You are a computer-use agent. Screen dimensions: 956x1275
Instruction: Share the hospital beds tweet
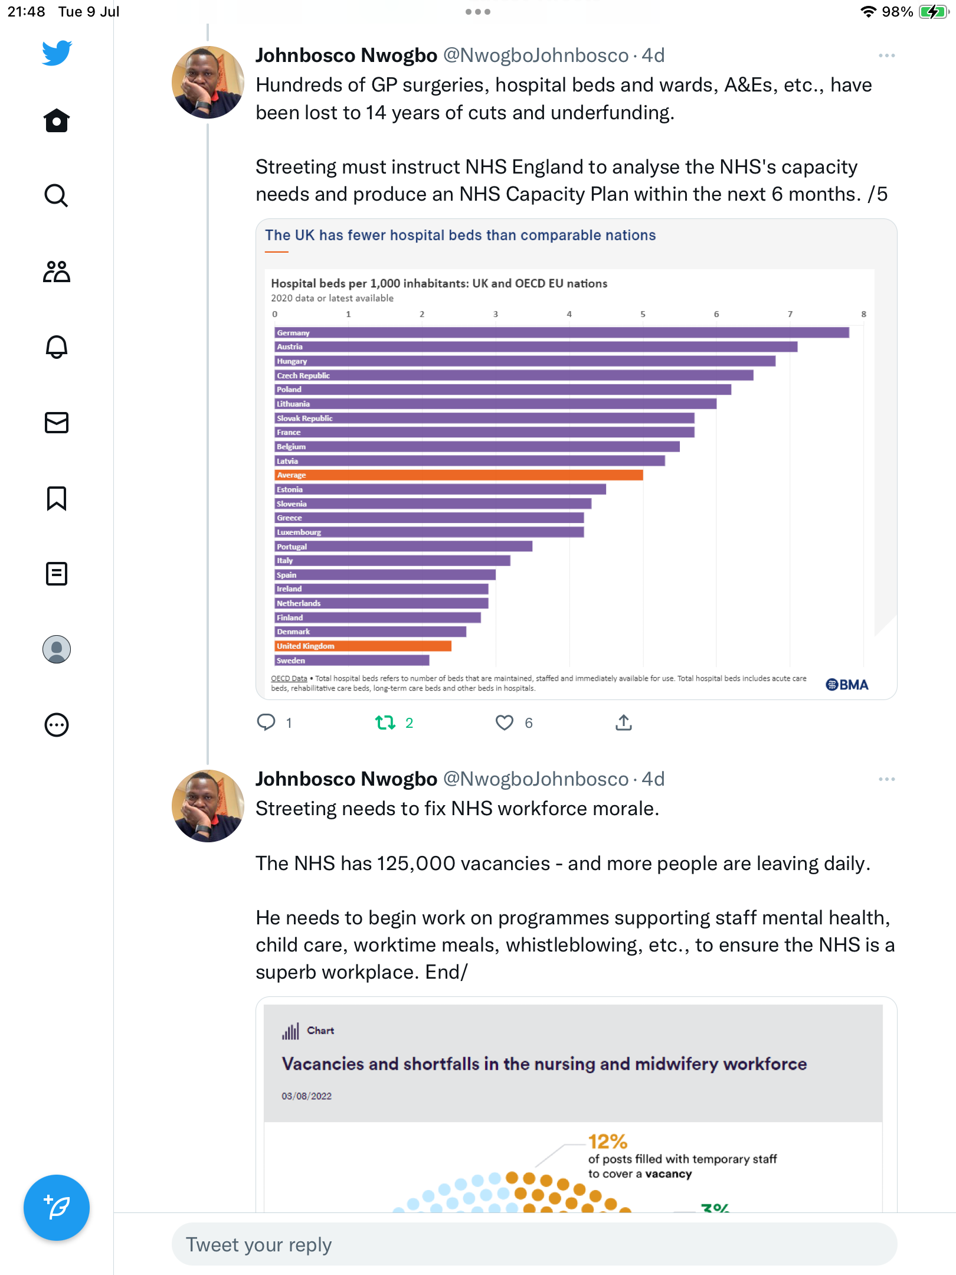pyautogui.click(x=624, y=722)
